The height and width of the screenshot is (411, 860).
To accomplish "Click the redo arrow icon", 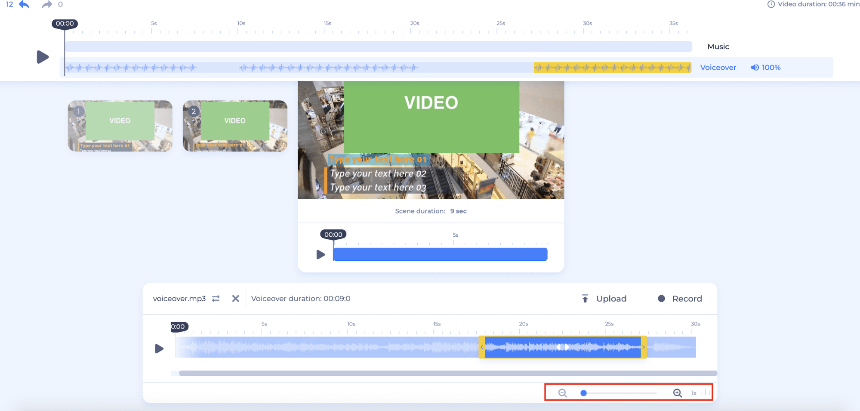I will click(x=46, y=5).
